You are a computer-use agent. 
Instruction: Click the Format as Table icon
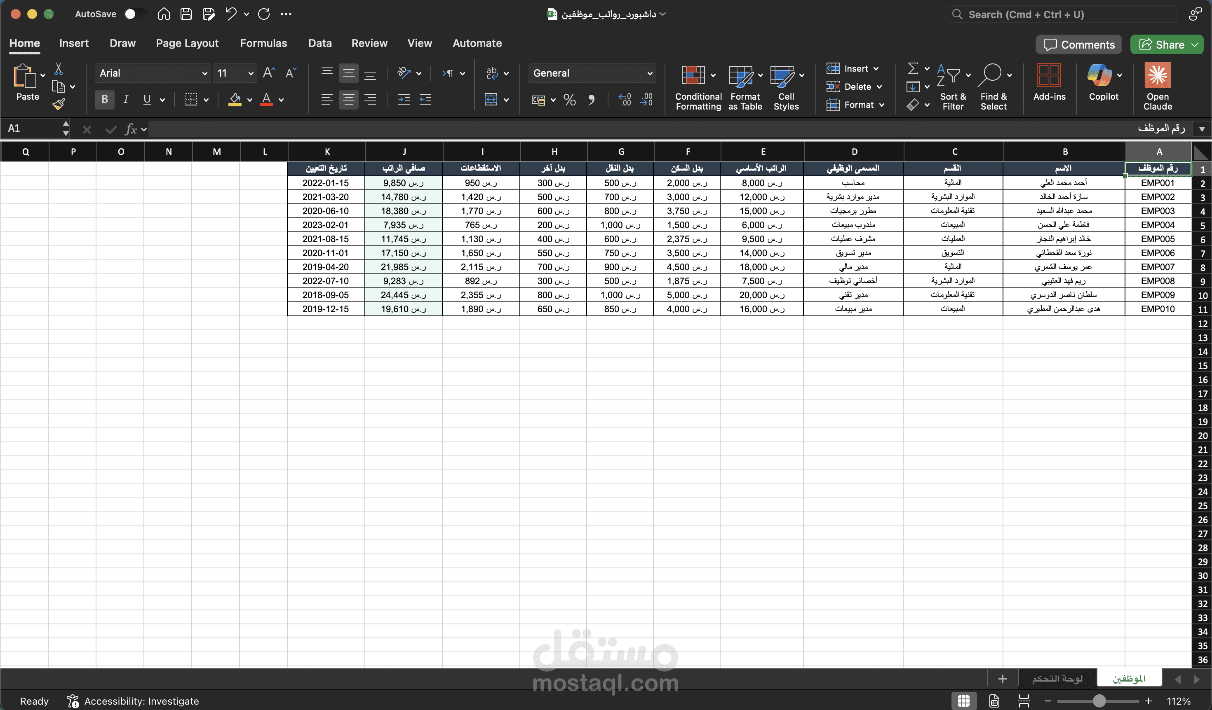(740, 75)
